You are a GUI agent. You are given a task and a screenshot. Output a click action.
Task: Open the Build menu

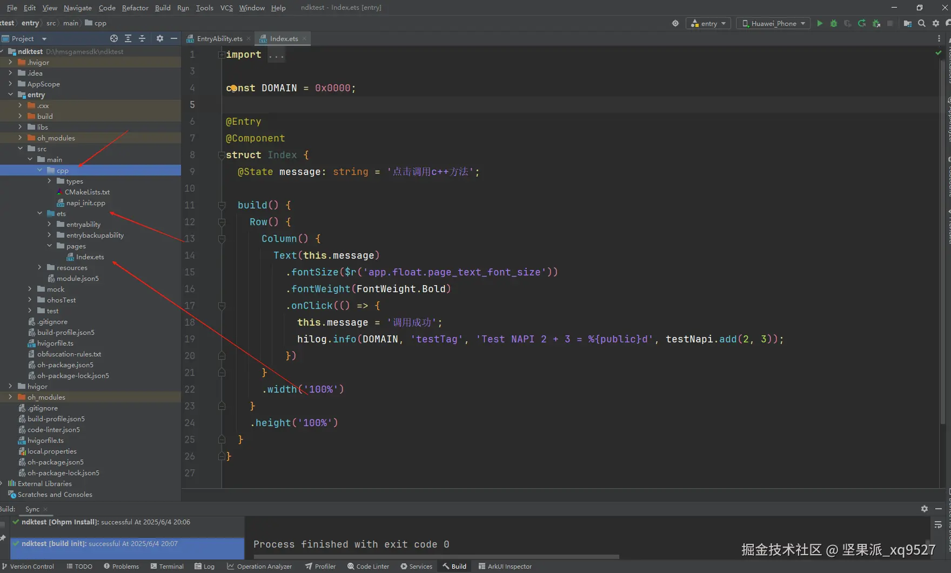(x=163, y=8)
